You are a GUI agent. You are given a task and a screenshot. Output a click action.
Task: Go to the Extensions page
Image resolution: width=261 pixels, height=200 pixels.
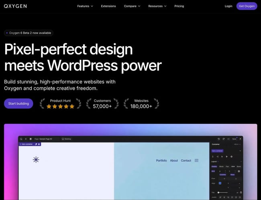point(108,6)
